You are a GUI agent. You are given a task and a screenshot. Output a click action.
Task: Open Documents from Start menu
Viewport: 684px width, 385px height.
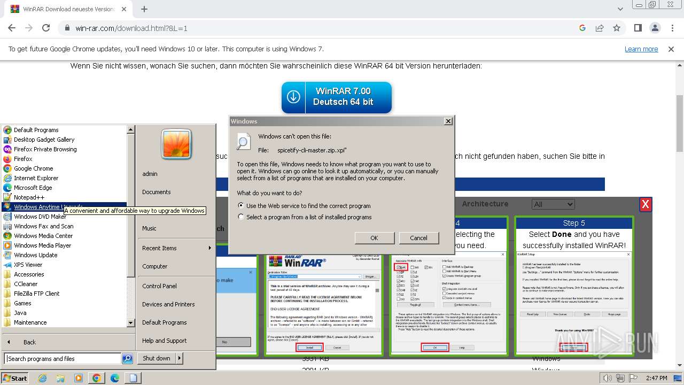(x=157, y=192)
